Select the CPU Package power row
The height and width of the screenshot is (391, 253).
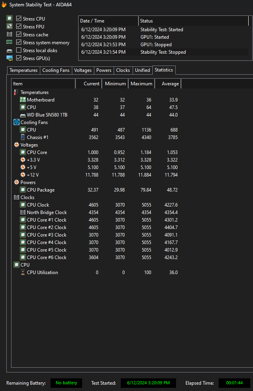[41, 190]
